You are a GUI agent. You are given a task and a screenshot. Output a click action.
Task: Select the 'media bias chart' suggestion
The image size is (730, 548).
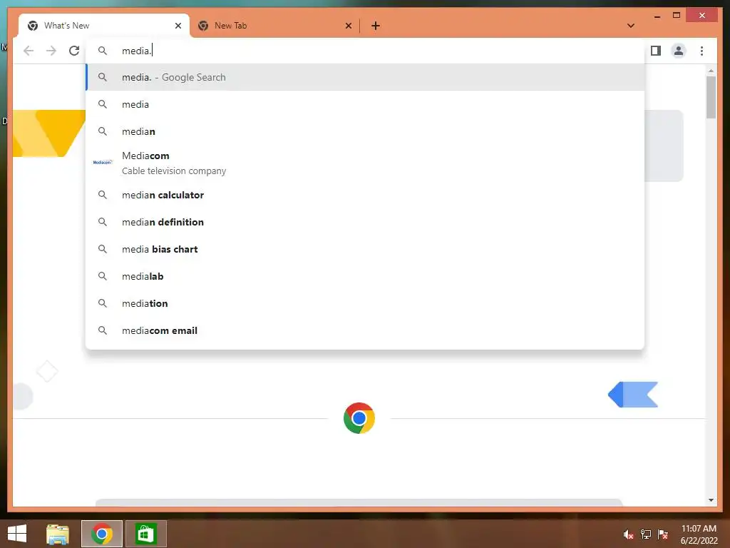(366, 249)
